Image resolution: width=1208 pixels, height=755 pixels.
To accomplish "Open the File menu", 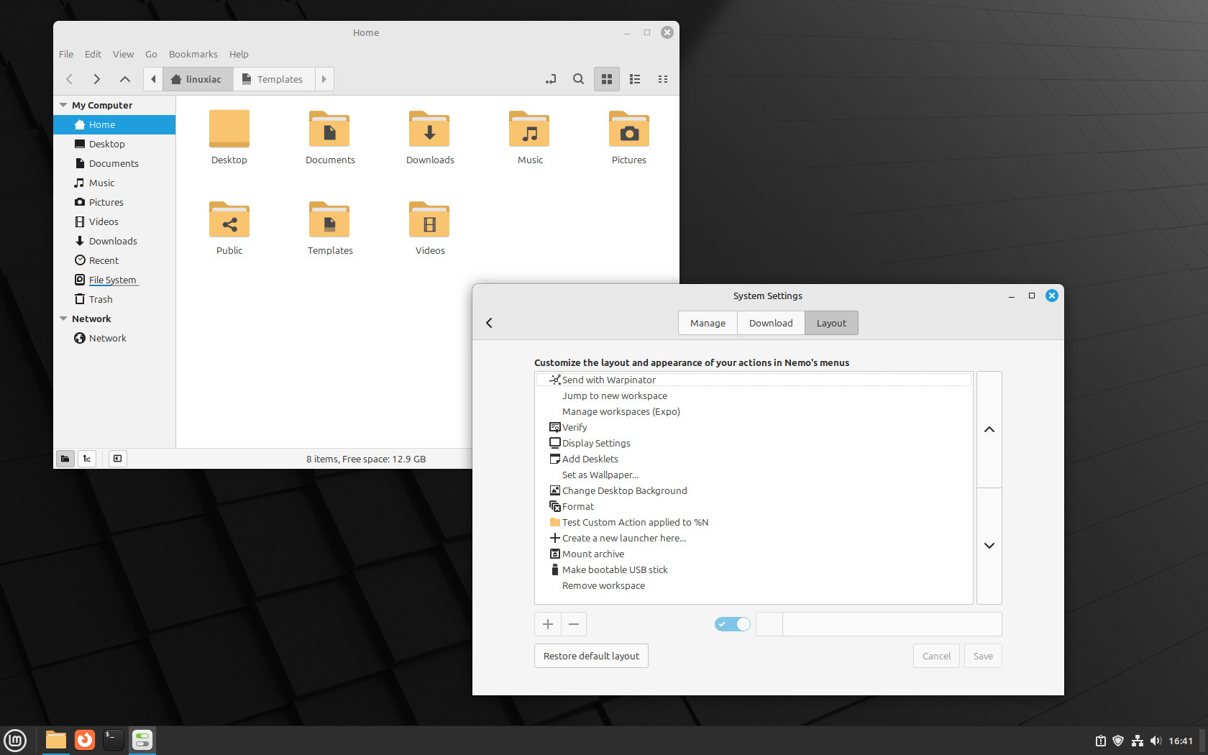I will coord(66,54).
